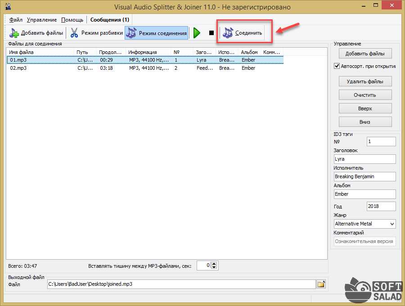
Task: Move file up with the Вверх button
Action: [365, 108]
